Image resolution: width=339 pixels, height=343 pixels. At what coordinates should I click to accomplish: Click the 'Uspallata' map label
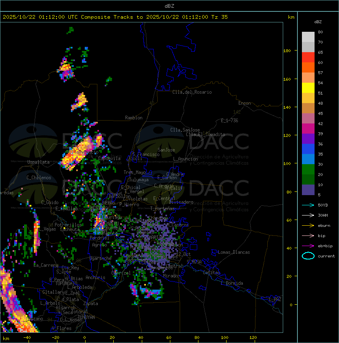tap(38, 162)
